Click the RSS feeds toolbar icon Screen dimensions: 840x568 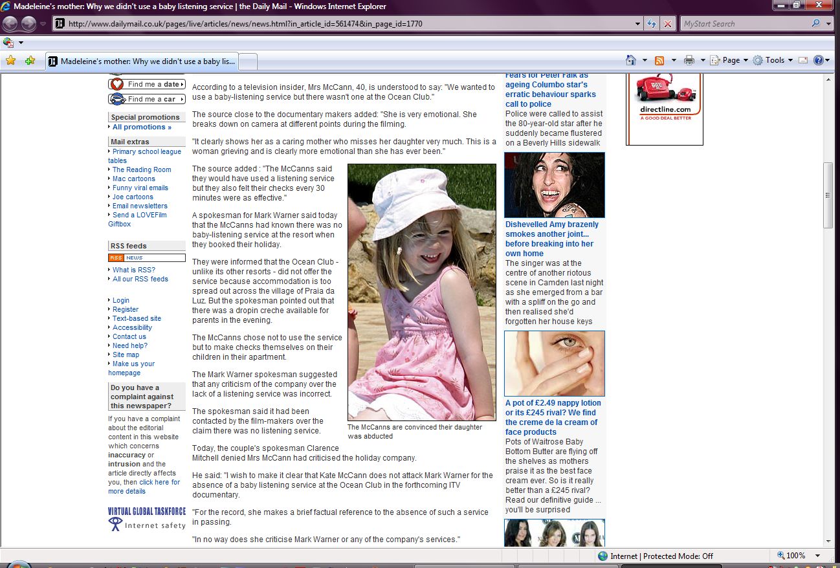(659, 60)
